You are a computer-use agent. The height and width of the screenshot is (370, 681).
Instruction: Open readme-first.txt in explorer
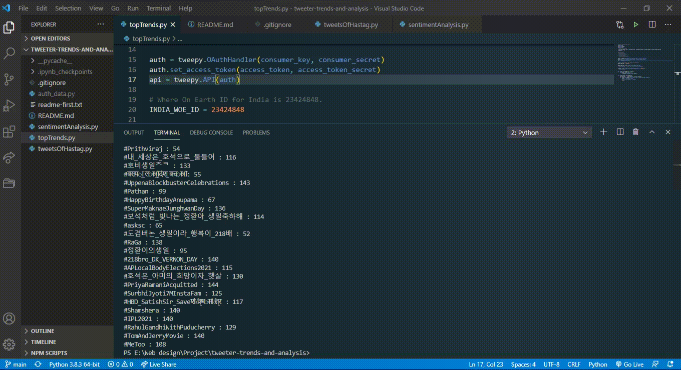click(68, 104)
